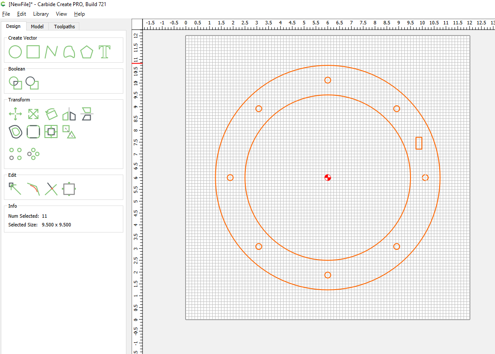
Task: Open the Library menu
Action: [41, 14]
